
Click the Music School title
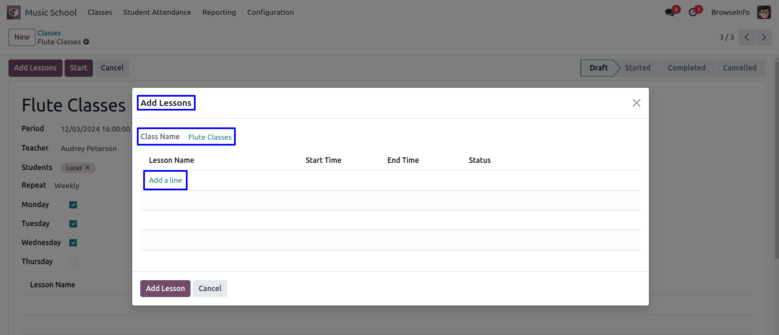pos(51,12)
